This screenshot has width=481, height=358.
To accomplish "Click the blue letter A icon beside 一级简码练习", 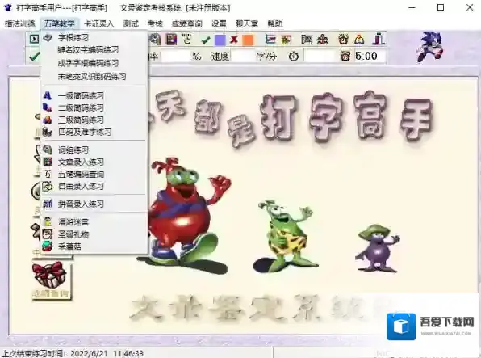I will (48, 95).
